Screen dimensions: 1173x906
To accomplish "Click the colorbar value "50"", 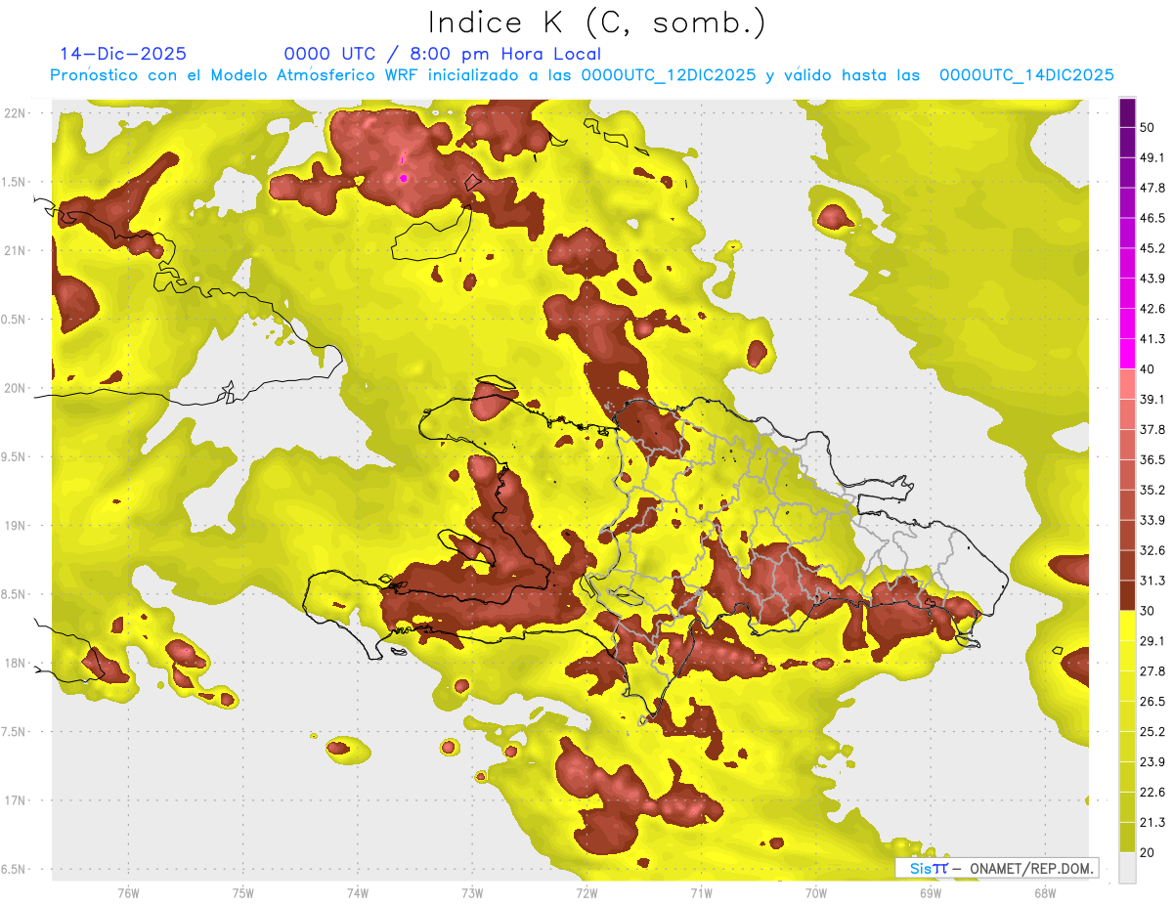I will [x=1148, y=127].
